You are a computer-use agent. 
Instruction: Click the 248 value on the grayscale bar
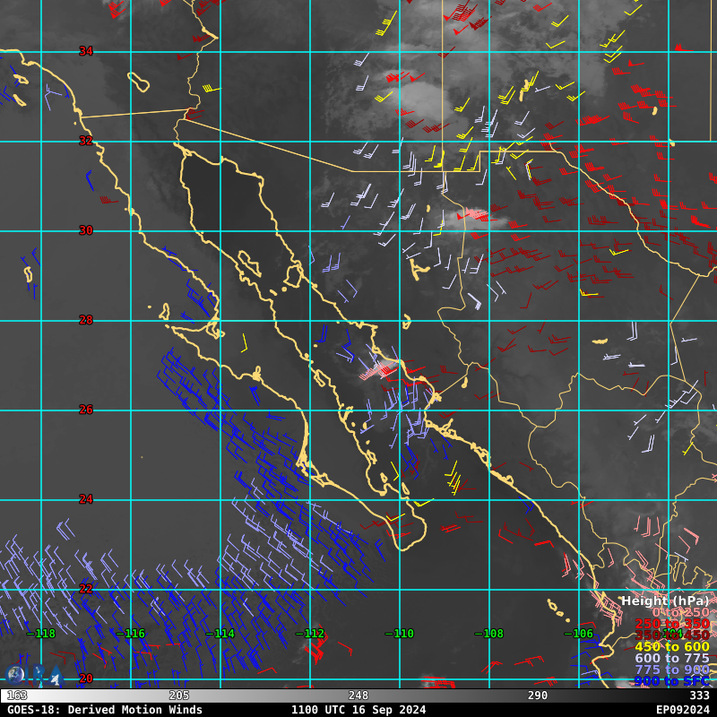pos(358,695)
